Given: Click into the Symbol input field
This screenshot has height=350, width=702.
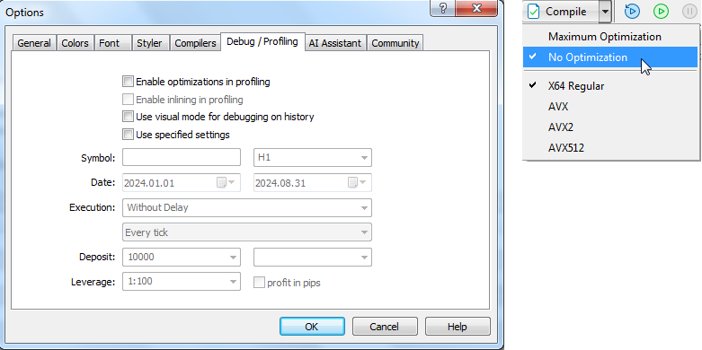Looking at the screenshot, I should (182, 158).
